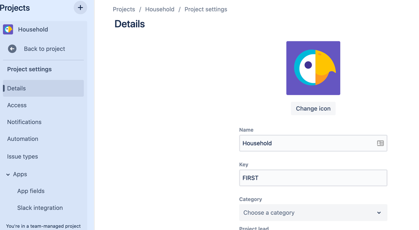Click the Key input field with FIRST
Screen dimensions: 419x230
tap(313, 178)
